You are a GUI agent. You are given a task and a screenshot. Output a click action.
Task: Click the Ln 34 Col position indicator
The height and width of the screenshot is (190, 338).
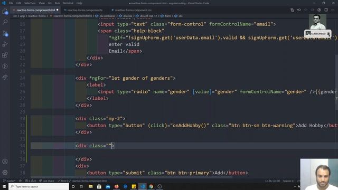tap(273, 181)
